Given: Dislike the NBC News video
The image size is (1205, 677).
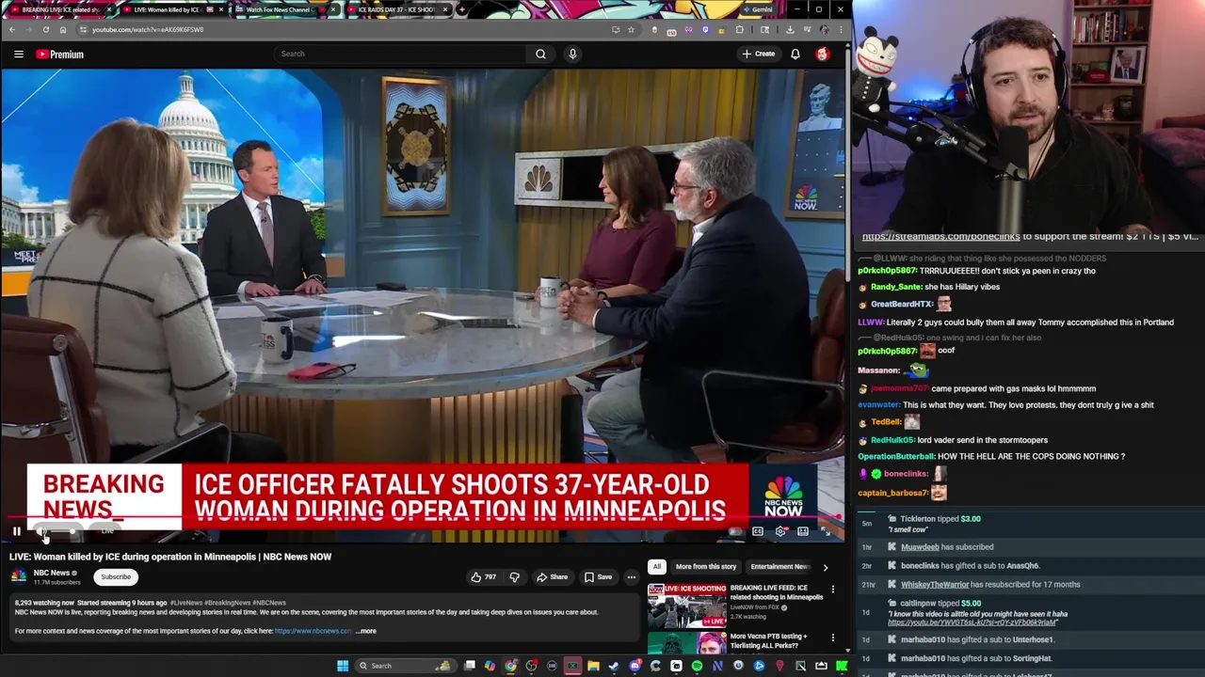Looking at the screenshot, I should point(514,576).
